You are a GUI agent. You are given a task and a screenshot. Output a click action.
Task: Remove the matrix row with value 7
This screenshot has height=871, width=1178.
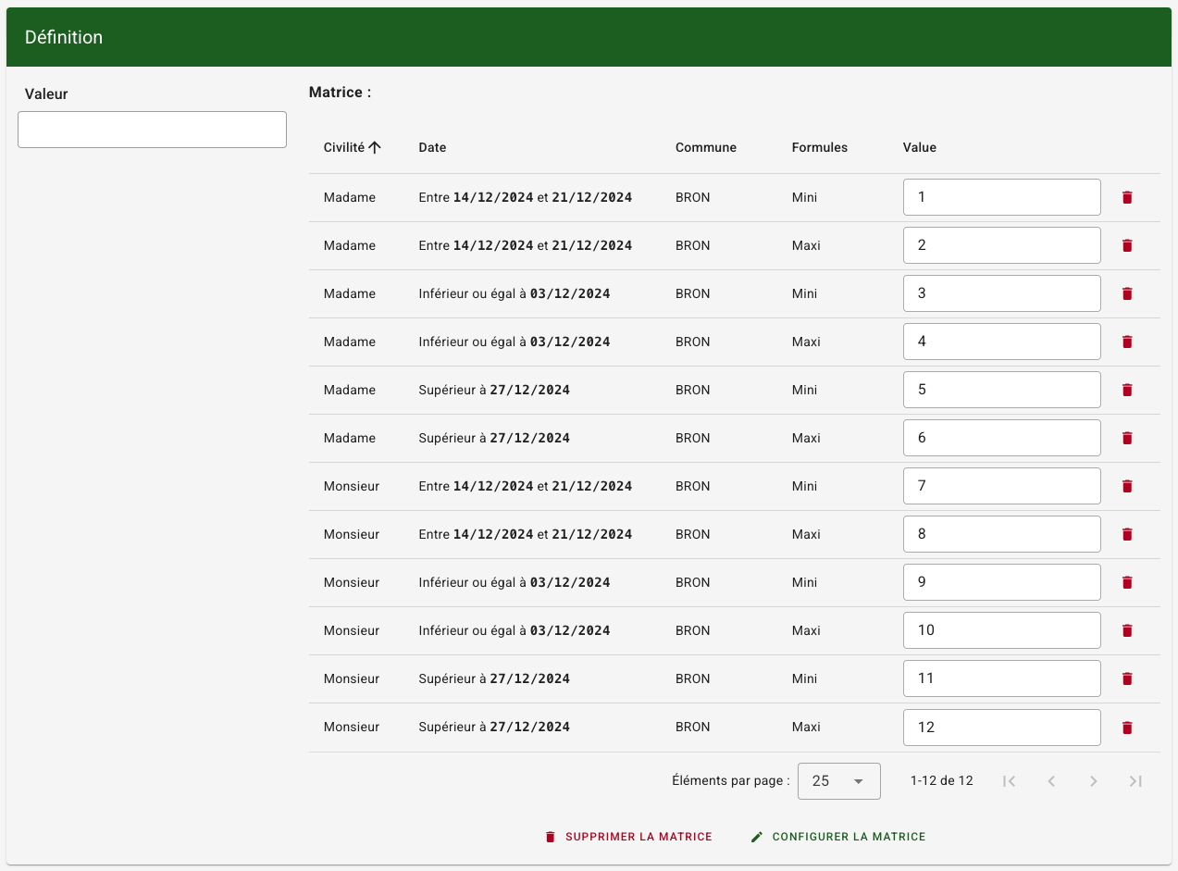[1127, 486]
